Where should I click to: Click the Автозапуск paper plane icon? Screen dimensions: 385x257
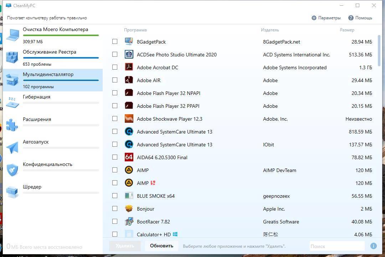(x=12, y=147)
